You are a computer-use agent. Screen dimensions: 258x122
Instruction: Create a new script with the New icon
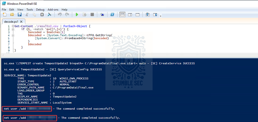(5, 15)
